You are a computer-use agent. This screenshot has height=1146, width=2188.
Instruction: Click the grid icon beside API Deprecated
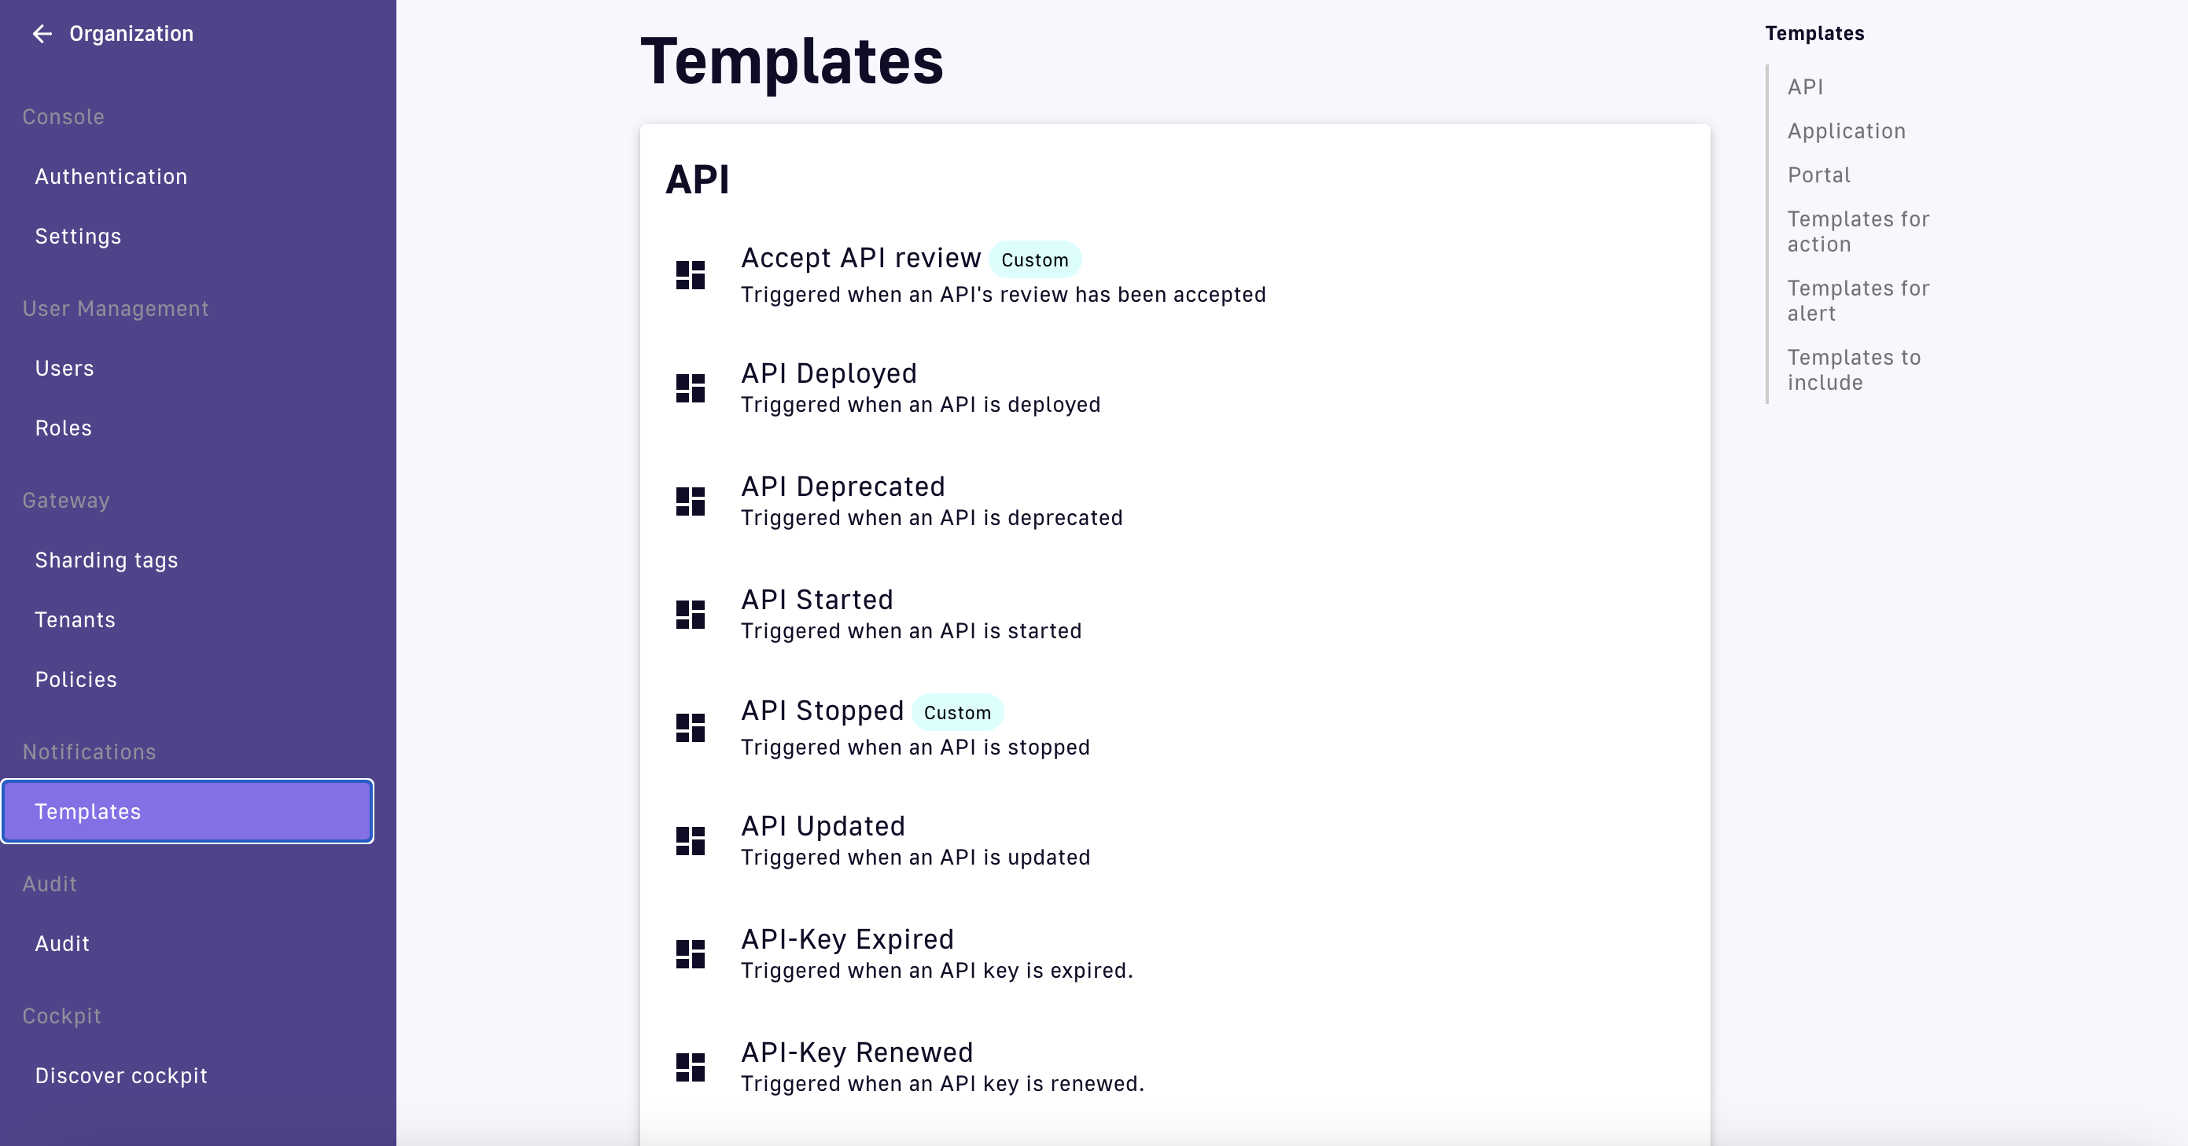[x=690, y=501]
